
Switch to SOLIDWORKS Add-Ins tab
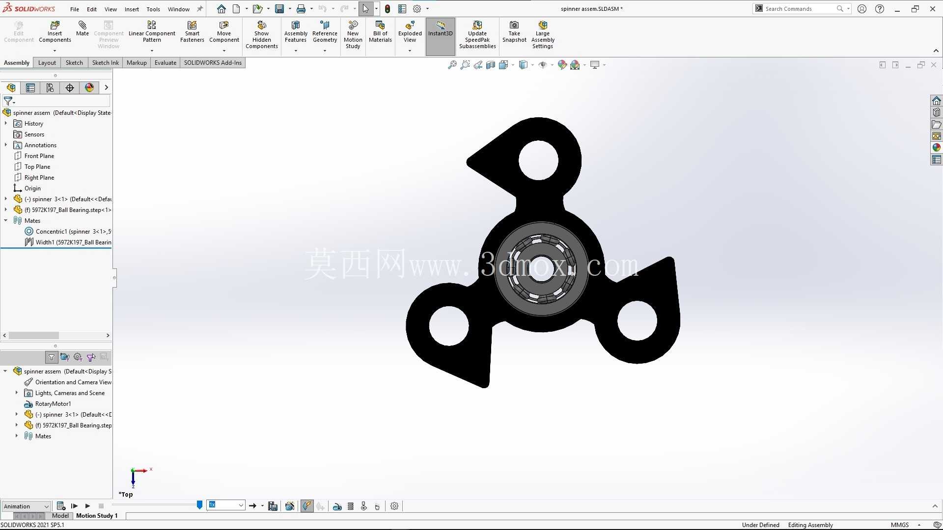[x=213, y=63]
